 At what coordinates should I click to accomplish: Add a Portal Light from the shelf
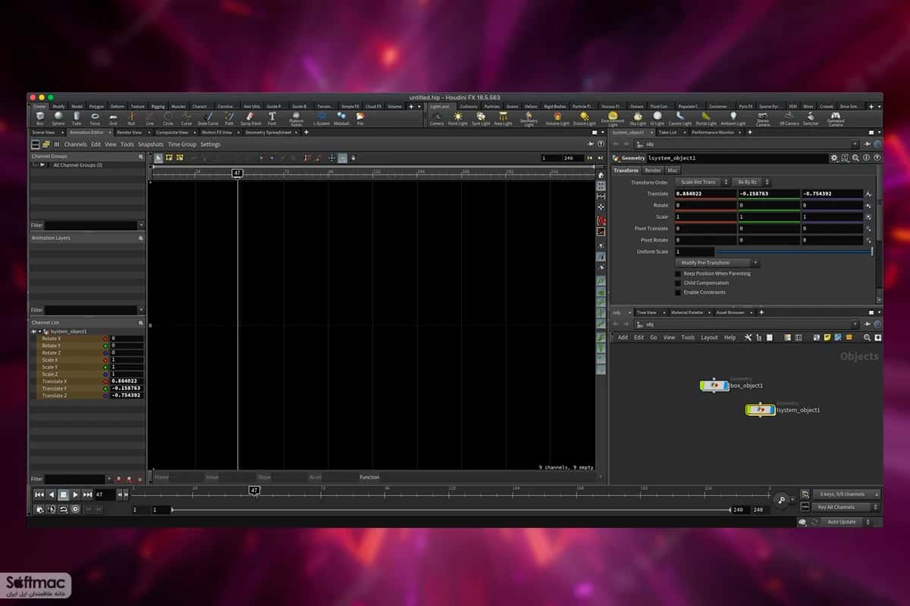coord(706,117)
